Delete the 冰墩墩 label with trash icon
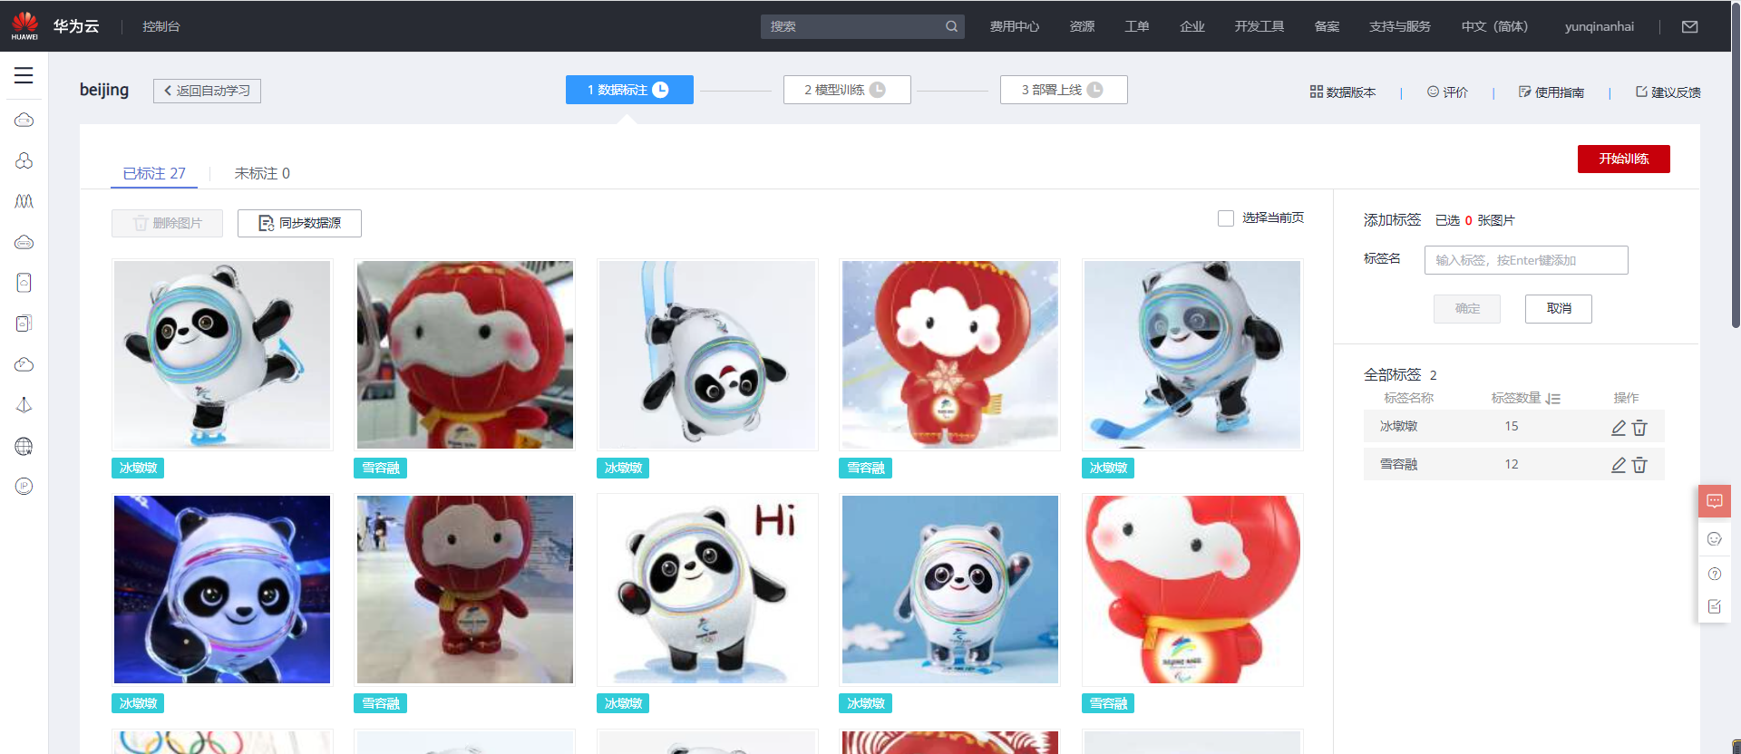The width and height of the screenshot is (1741, 754). [1639, 427]
